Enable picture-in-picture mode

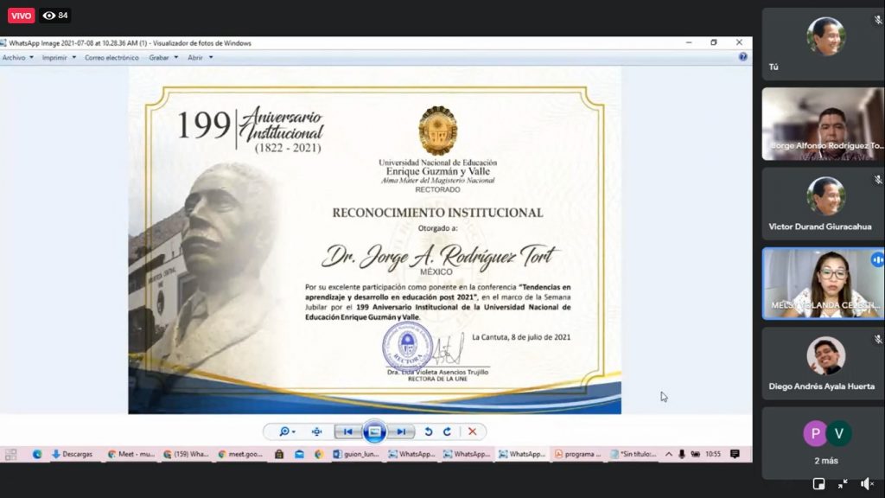click(818, 484)
